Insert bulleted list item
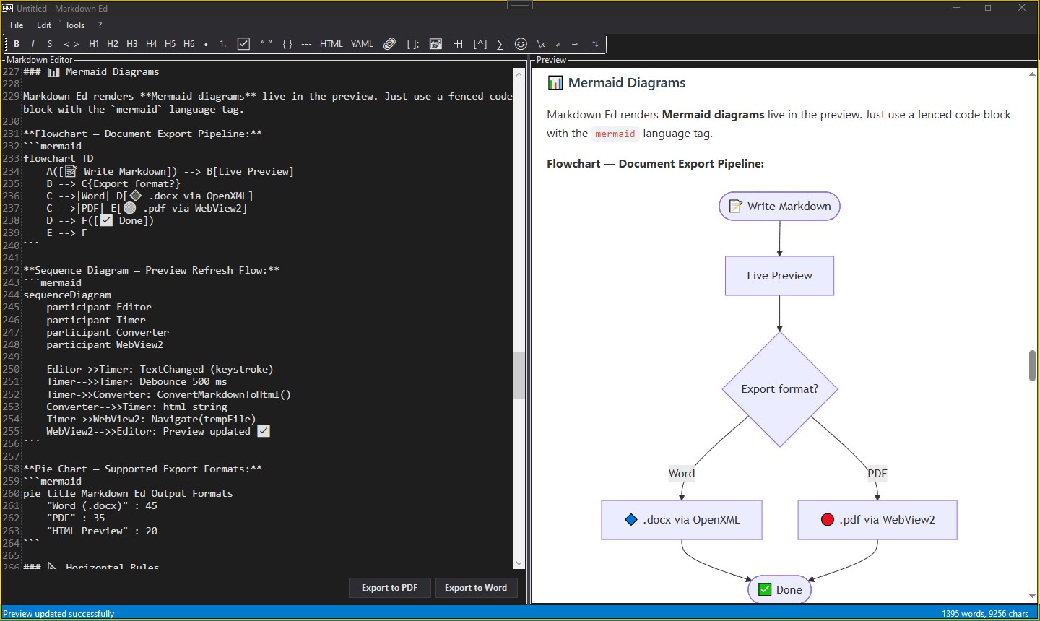 [207, 44]
